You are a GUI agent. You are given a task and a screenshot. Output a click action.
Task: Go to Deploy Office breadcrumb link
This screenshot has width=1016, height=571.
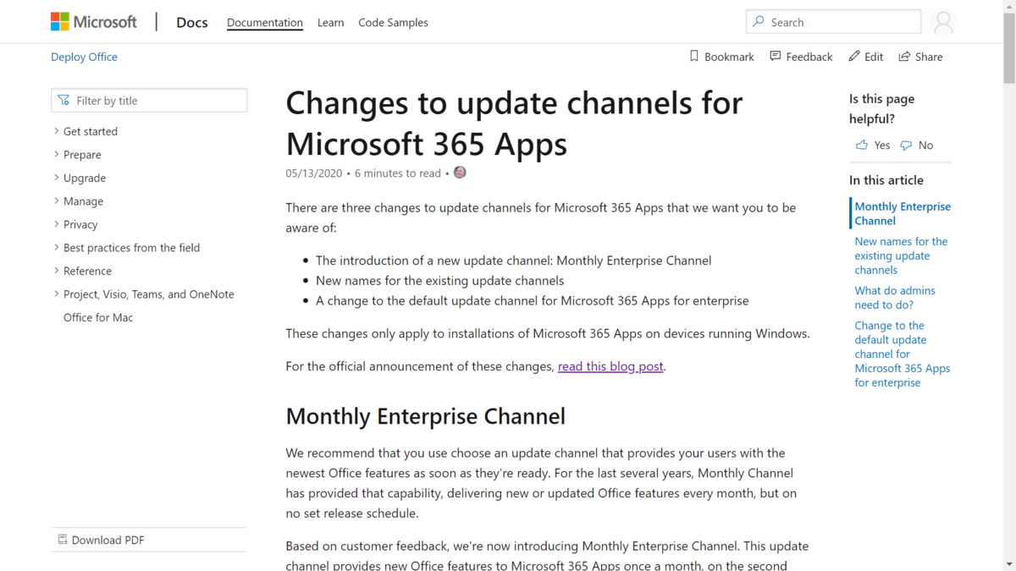click(x=84, y=57)
